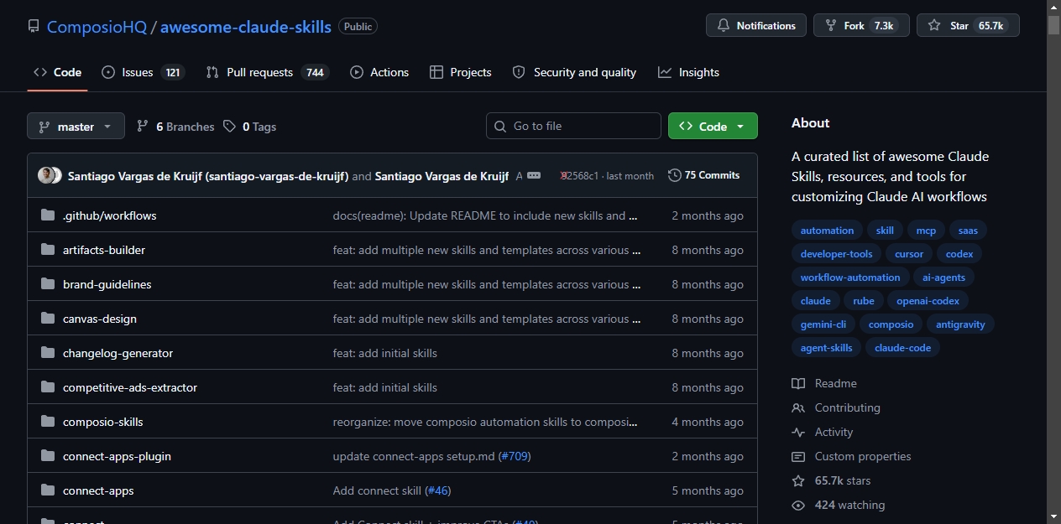Select the workflow-automation topic tag
The width and height of the screenshot is (1061, 524).
tap(849, 278)
